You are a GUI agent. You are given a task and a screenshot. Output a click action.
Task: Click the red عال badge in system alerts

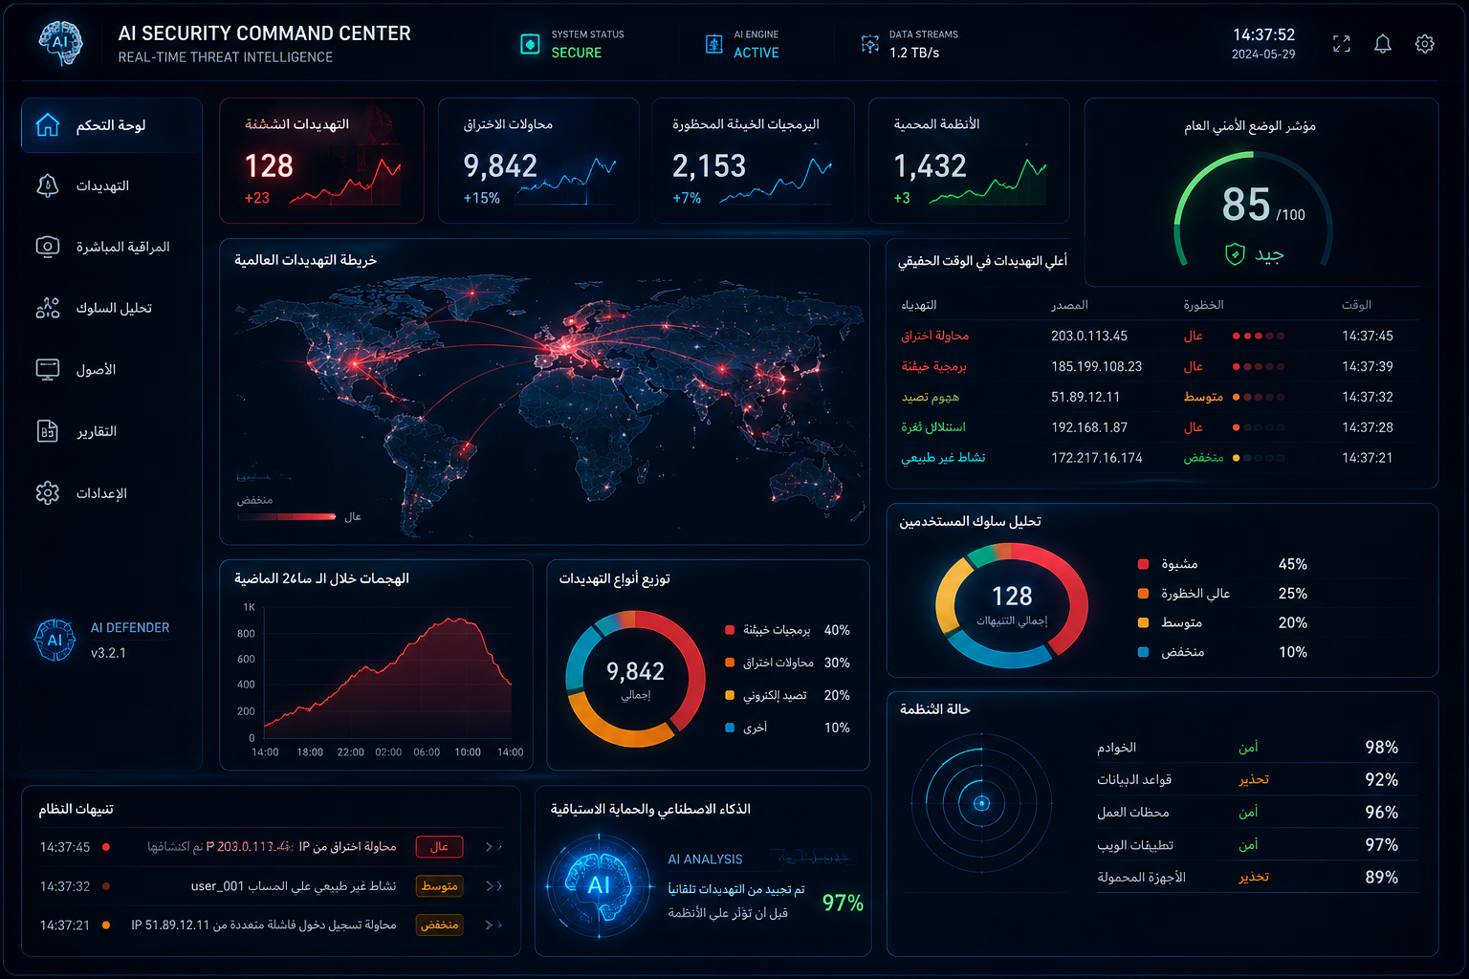click(439, 847)
